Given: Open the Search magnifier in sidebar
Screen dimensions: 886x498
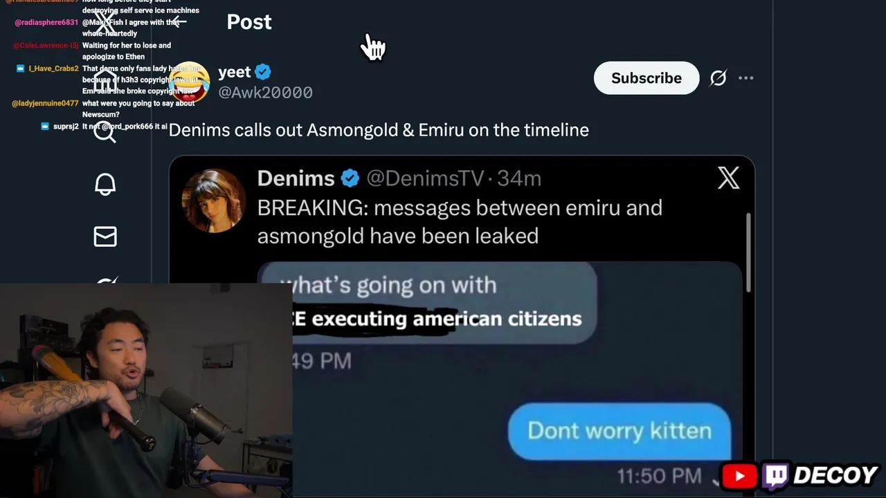Looking at the screenshot, I should point(105,130).
